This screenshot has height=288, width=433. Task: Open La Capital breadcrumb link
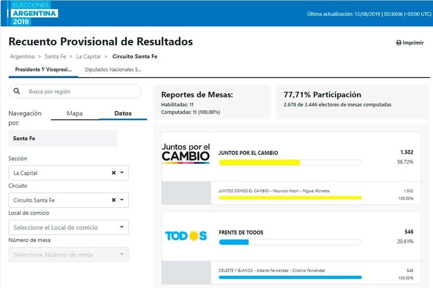click(88, 57)
